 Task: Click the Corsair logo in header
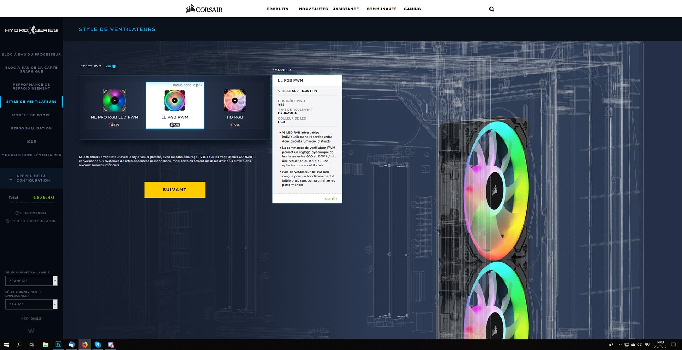[x=204, y=9]
